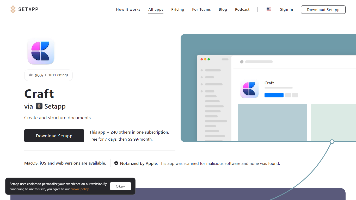Open the cookie policy link

[x=79, y=189]
